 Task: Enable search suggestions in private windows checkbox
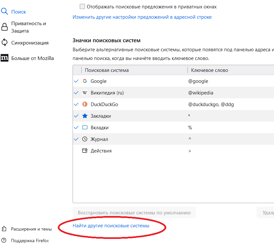click(82, 6)
